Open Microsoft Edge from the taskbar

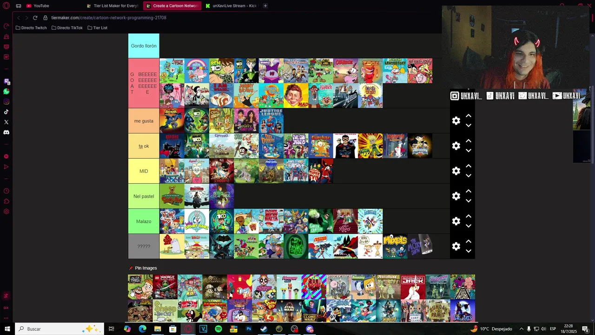point(142,329)
